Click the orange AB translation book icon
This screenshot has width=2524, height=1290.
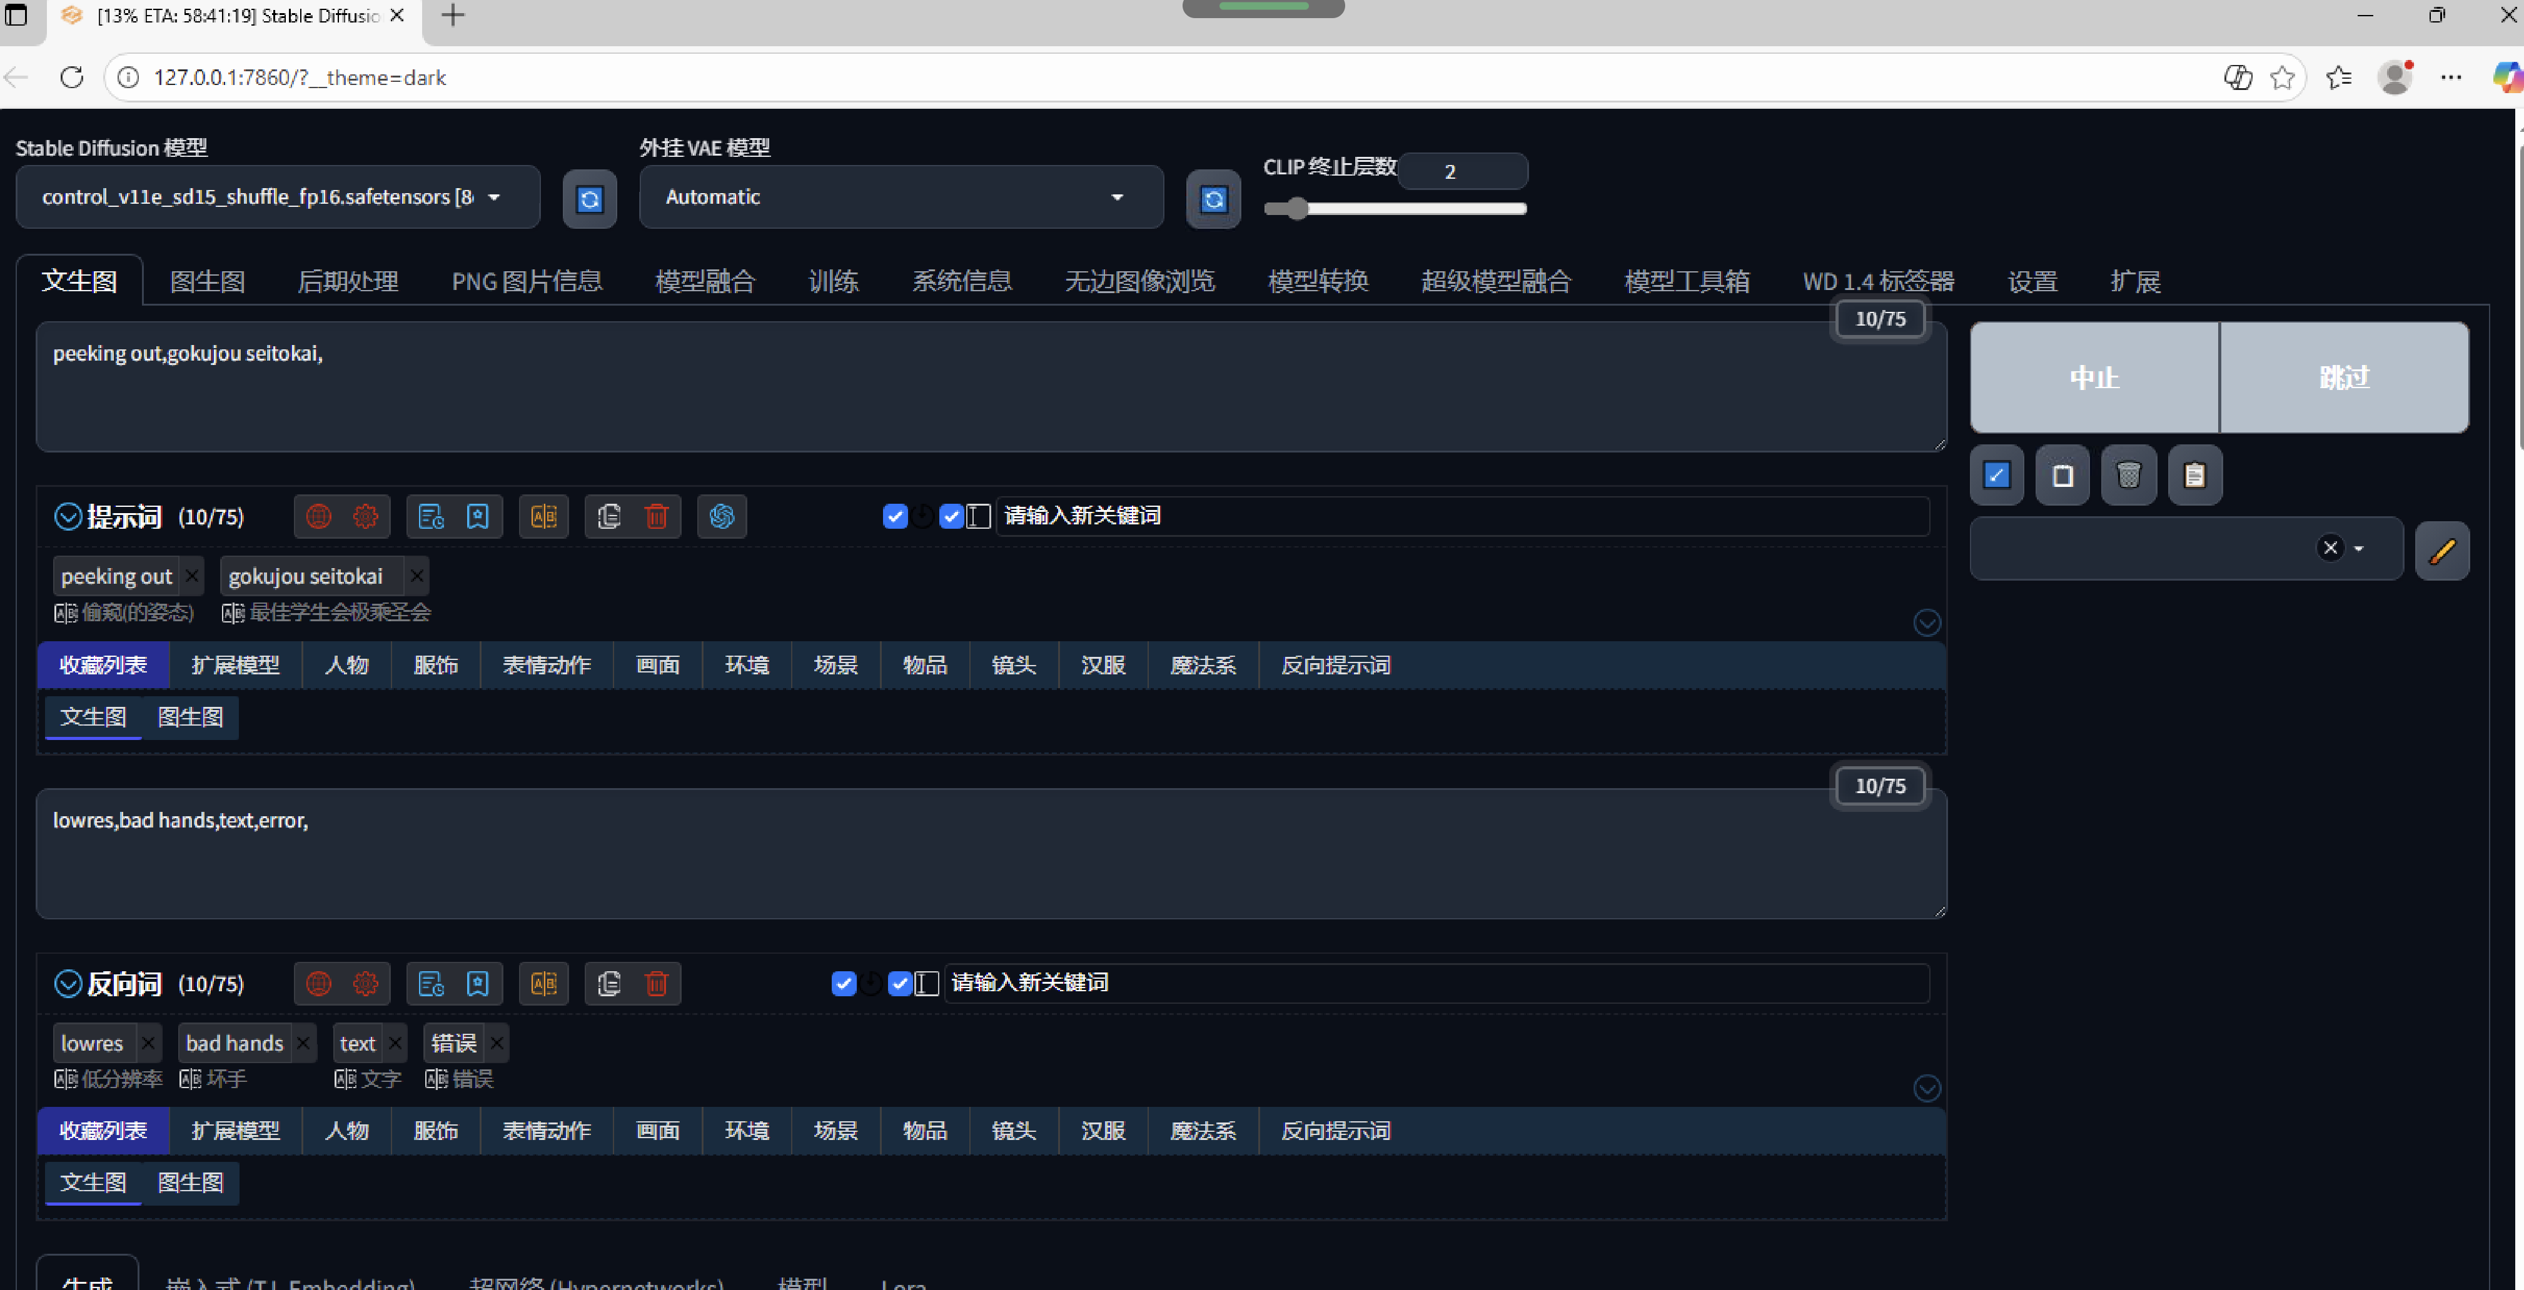pyautogui.click(x=544, y=516)
